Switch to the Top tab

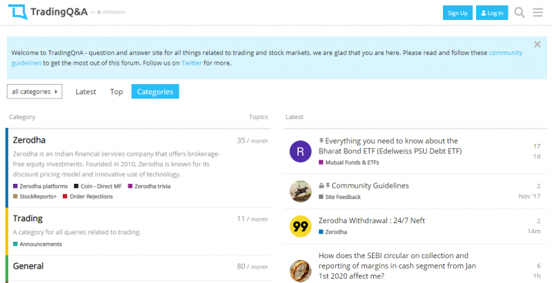[x=116, y=92]
